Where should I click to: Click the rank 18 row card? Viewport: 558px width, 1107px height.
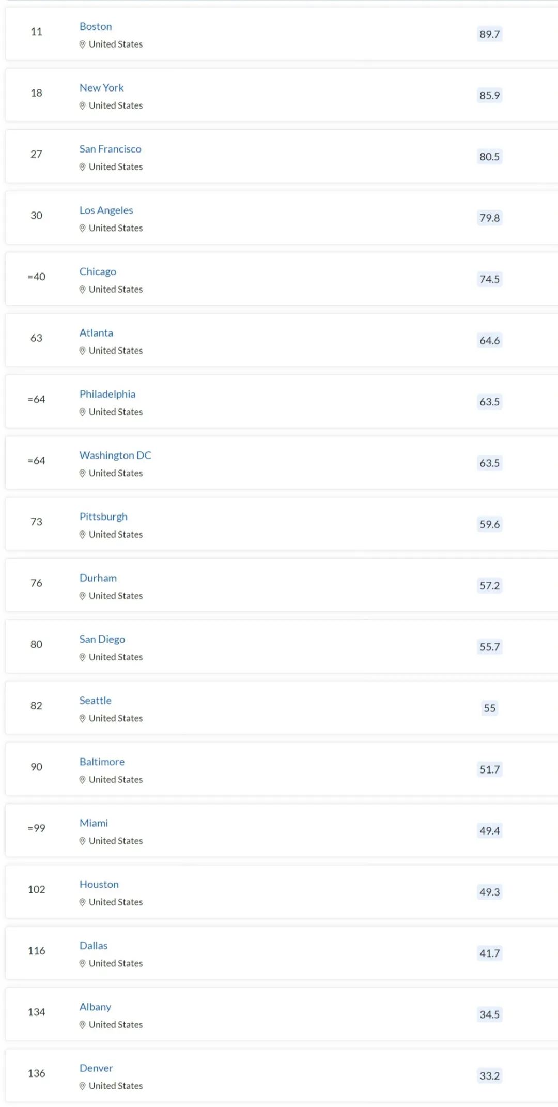pos(282,95)
